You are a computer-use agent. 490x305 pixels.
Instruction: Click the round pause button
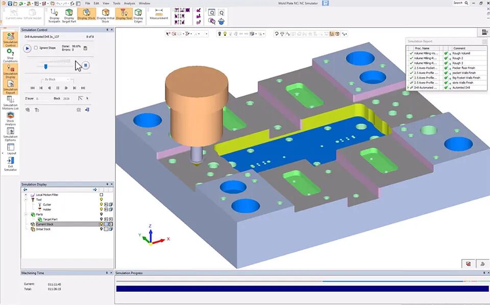click(85, 65)
